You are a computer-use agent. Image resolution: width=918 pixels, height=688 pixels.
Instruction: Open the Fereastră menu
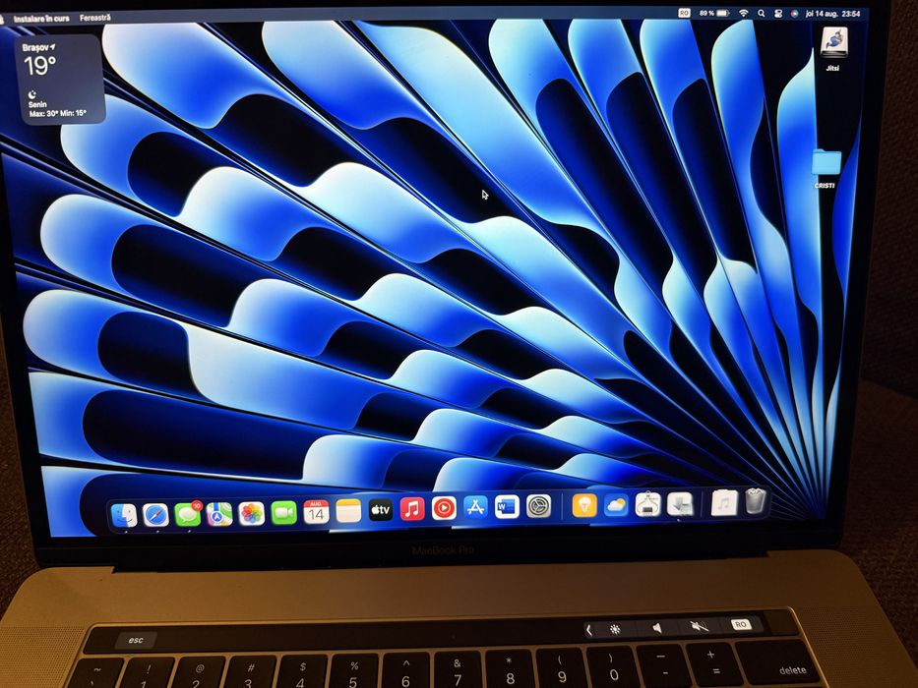[94, 18]
